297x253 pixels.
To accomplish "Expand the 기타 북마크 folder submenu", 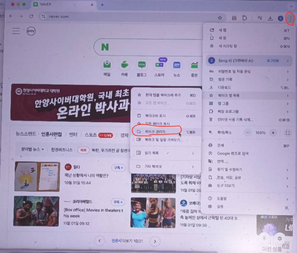I will [165, 166].
